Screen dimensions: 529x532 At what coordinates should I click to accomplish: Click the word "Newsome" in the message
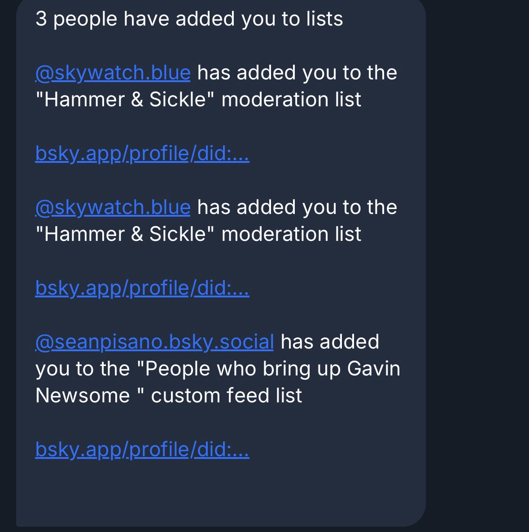83,396
